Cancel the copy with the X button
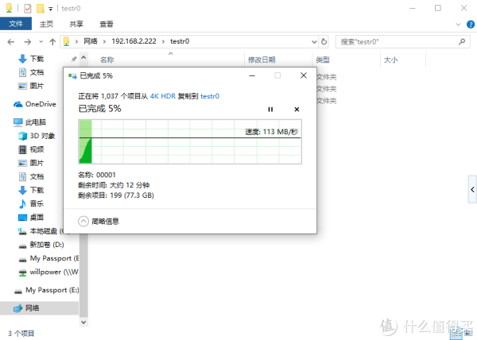Screen dimensions: 477x340 (x=297, y=109)
